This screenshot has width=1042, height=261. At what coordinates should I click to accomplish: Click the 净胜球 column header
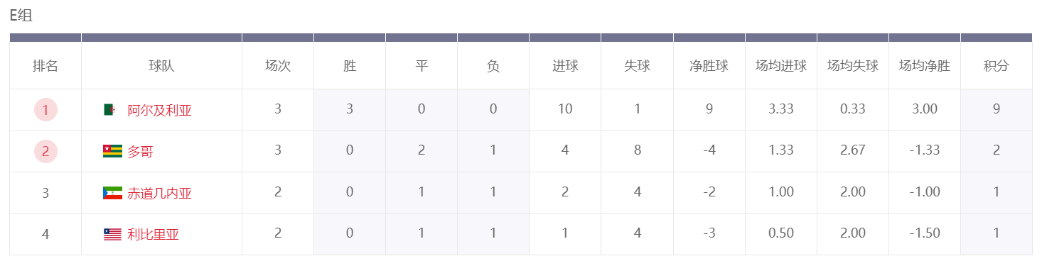[x=709, y=66]
